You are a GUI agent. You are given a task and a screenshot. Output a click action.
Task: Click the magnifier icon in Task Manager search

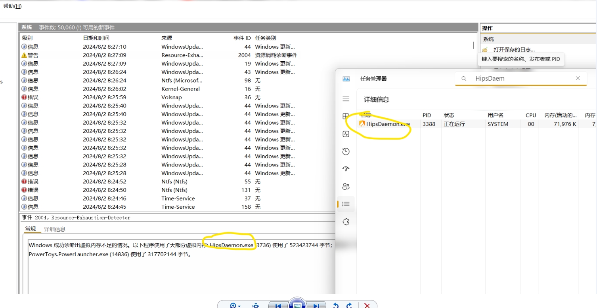[464, 79]
